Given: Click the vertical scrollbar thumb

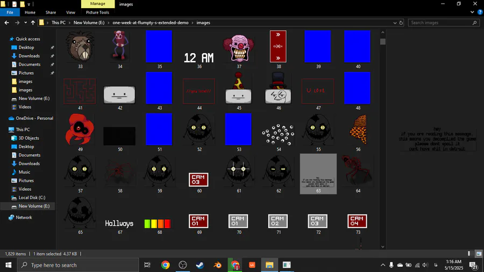Looking at the screenshot, I should coord(383,41).
